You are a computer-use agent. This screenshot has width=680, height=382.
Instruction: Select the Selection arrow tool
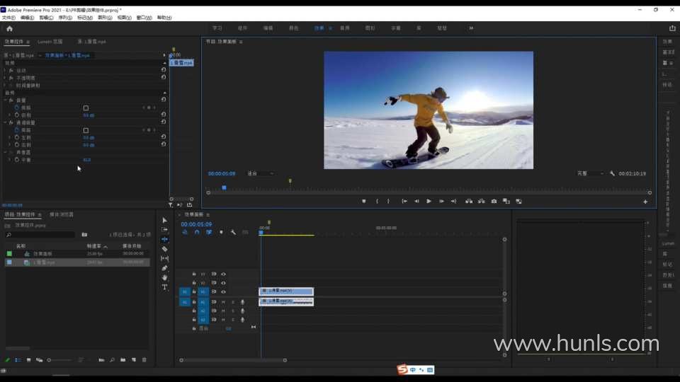[165, 221]
